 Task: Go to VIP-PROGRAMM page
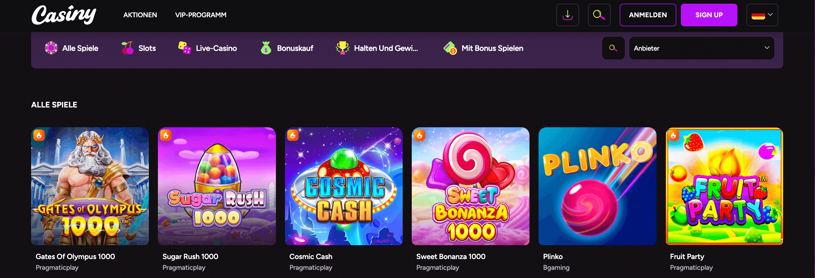pyautogui.click(x=201, y=15)
